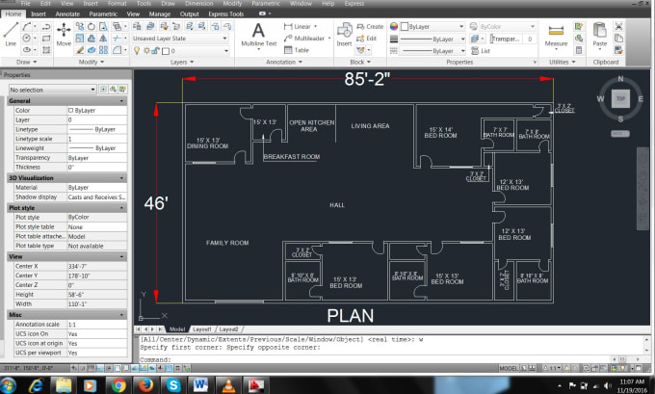Open Microsoft Word from taskbar
The width and height of the screenshot is (655, 394).
[x=200, y=384]
